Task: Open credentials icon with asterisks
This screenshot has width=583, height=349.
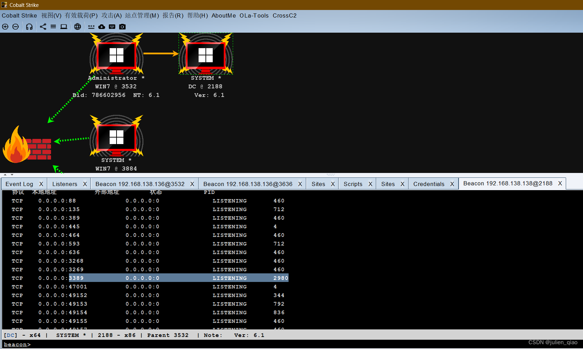Action: tap(91, 26)
